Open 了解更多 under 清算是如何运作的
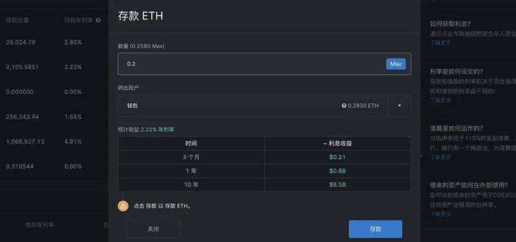Image resolution: width=516 pixels, height=242 pixels. (440, 157)
